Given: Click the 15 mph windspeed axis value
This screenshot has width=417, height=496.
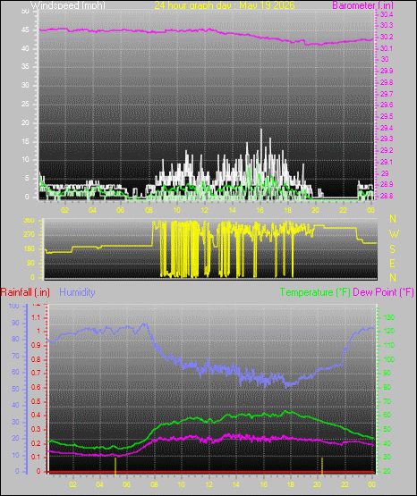Looking at the screenshot, I should [25, 141].
